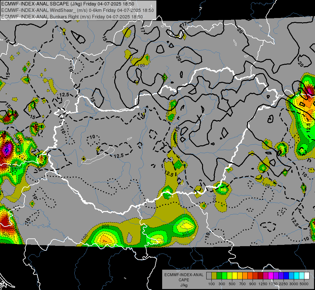Viewport: 315px width, 290px height.
Task: Click the bright green swatch after 300
Action: pos(224,276)
